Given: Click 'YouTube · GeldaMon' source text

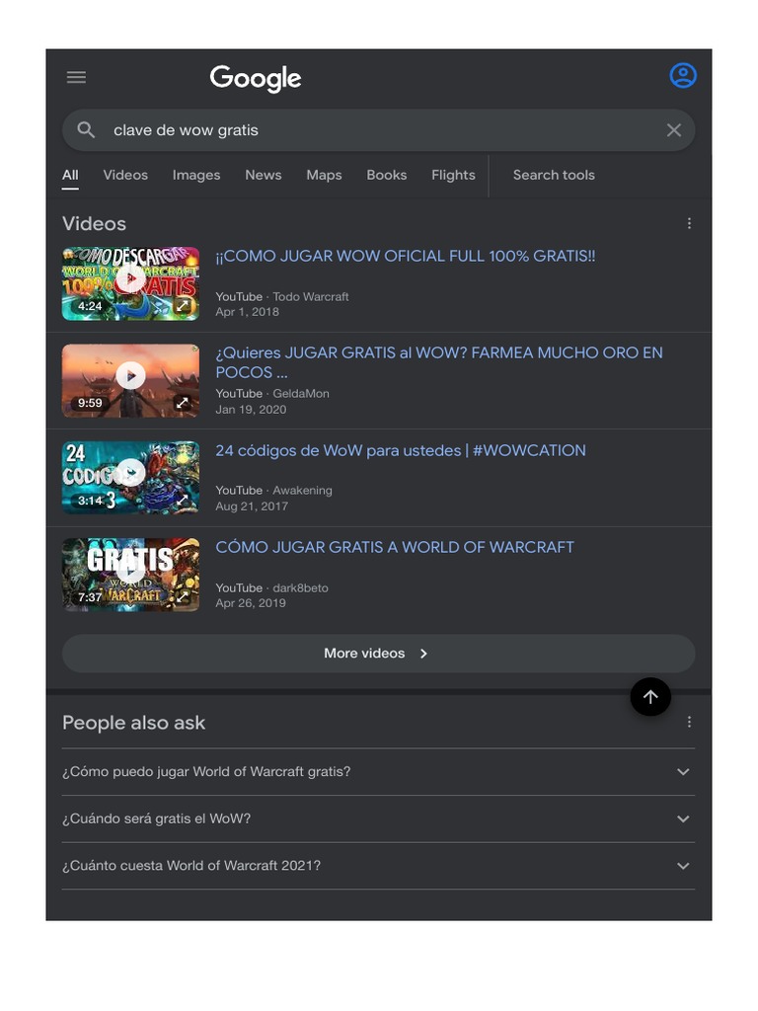Looking at the screenshot, I should (272, 393).
